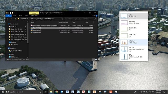The height and width of the screenshot is (94, 168).
Task: Open the Windows Start menu
Action: [x=3, y=92]
